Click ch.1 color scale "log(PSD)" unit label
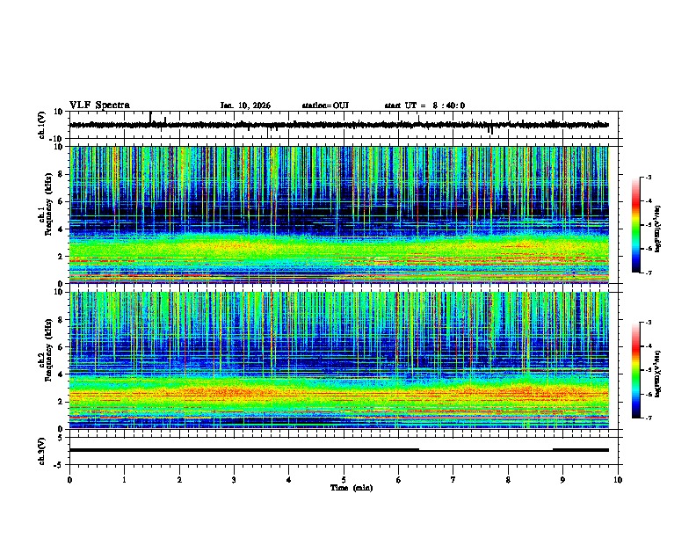This screenshot has height=538, width=696. click(658, 229)
